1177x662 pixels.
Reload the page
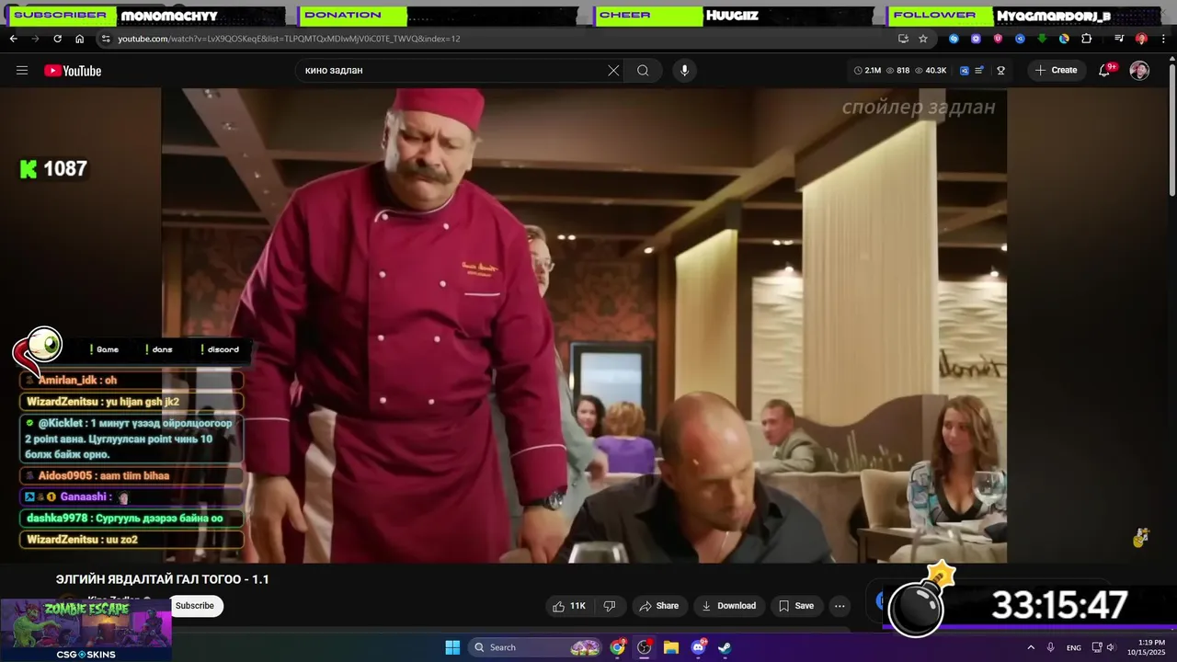(57, 39)
